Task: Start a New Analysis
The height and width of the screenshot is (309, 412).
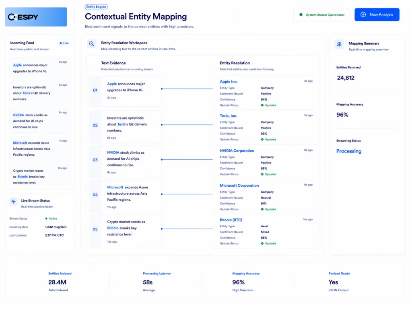Action: (377, 15)
